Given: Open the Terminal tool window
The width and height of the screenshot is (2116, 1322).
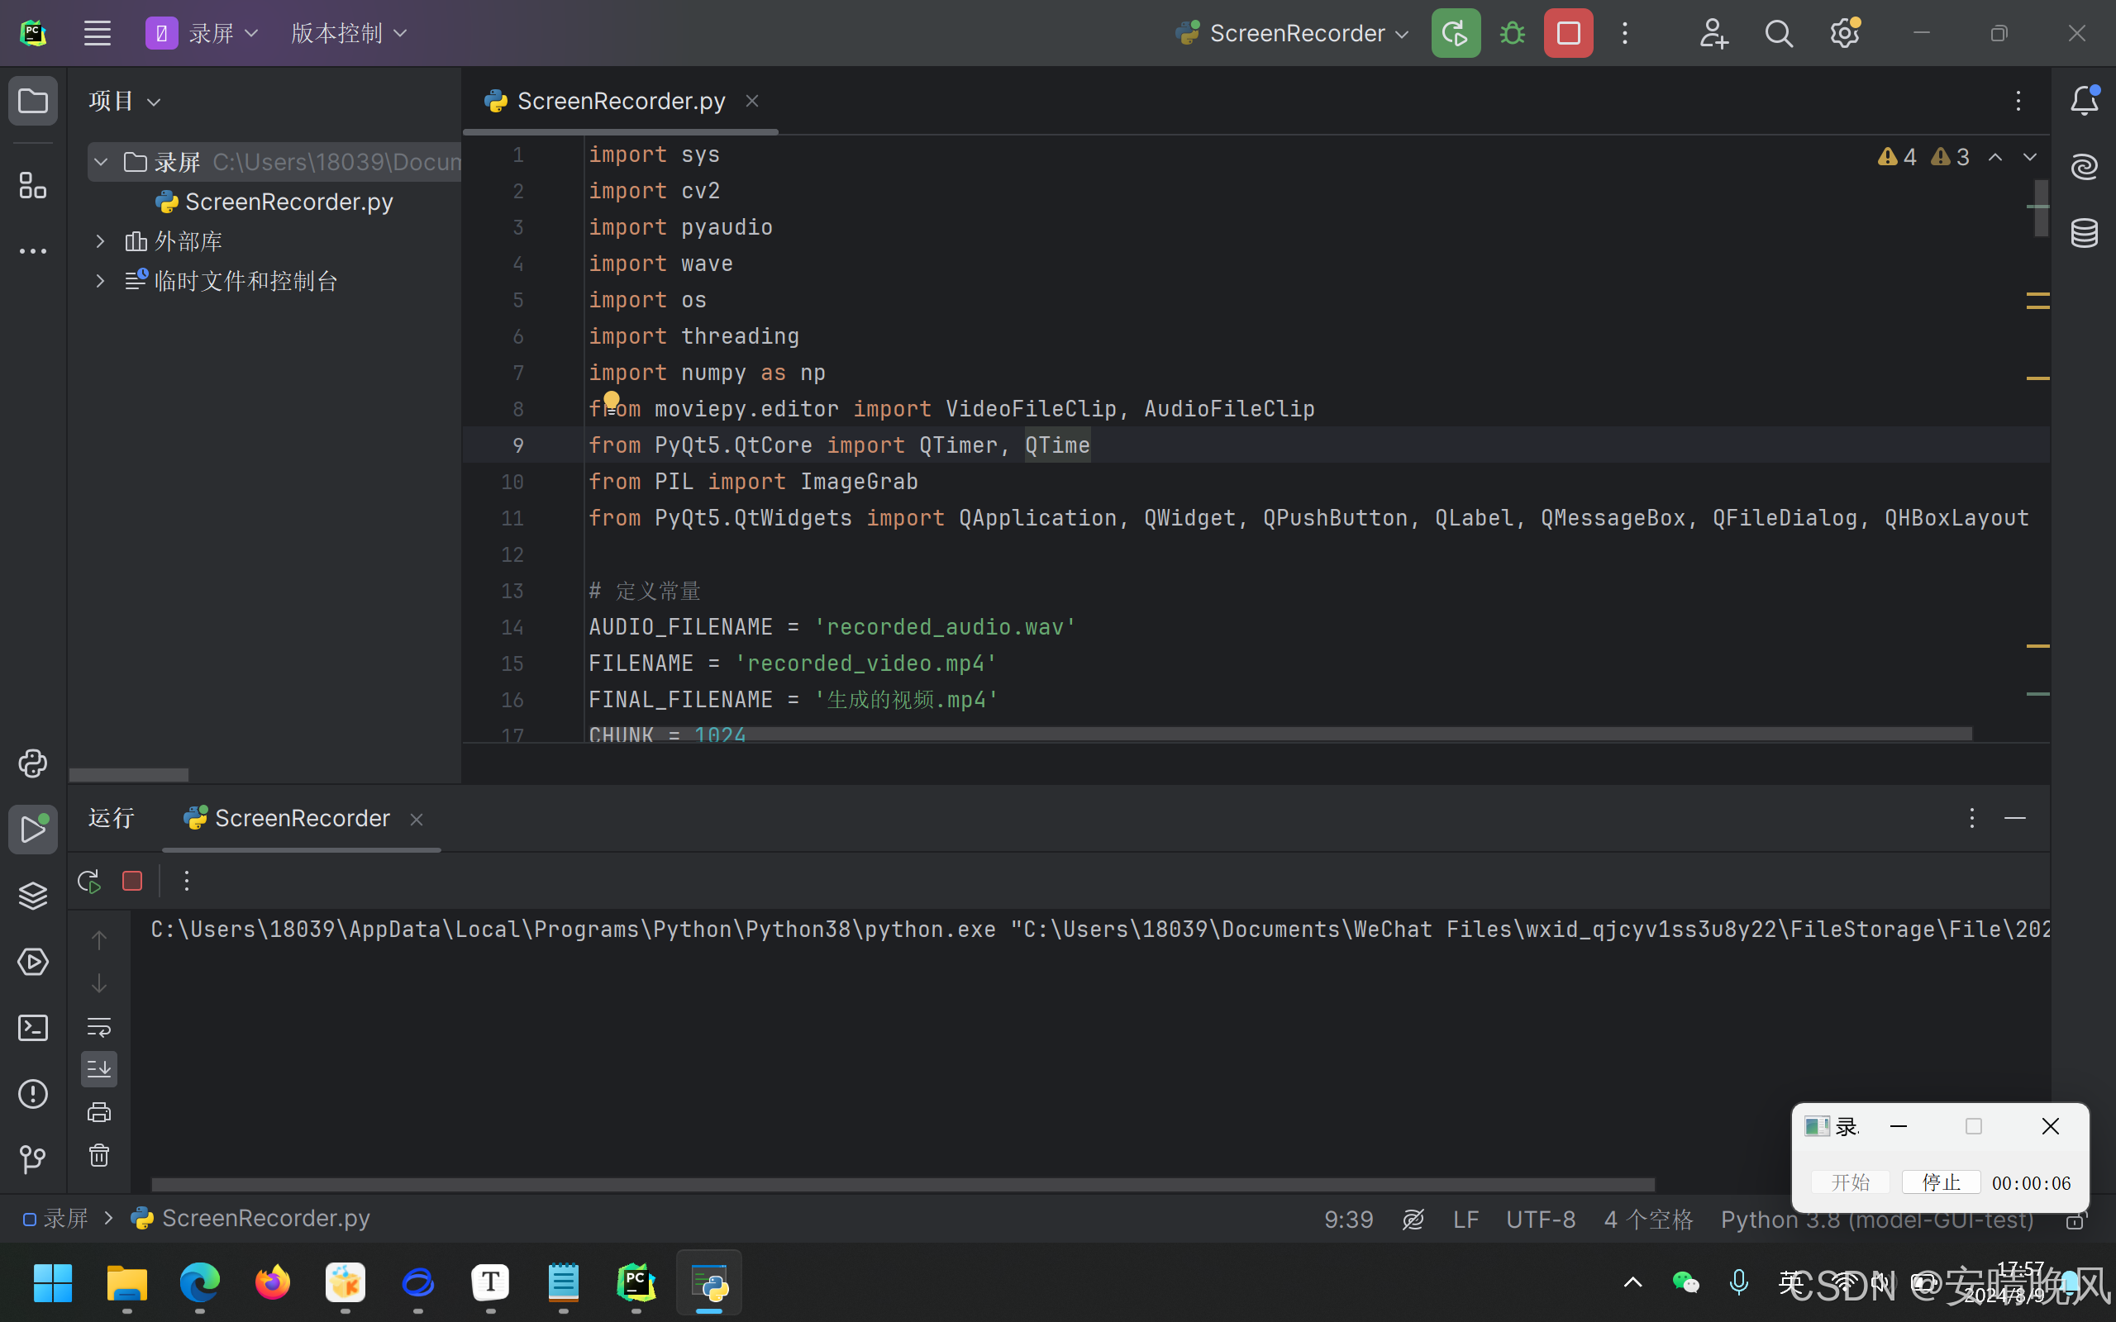Looking at the screenshot, I should click(32, 1028).
